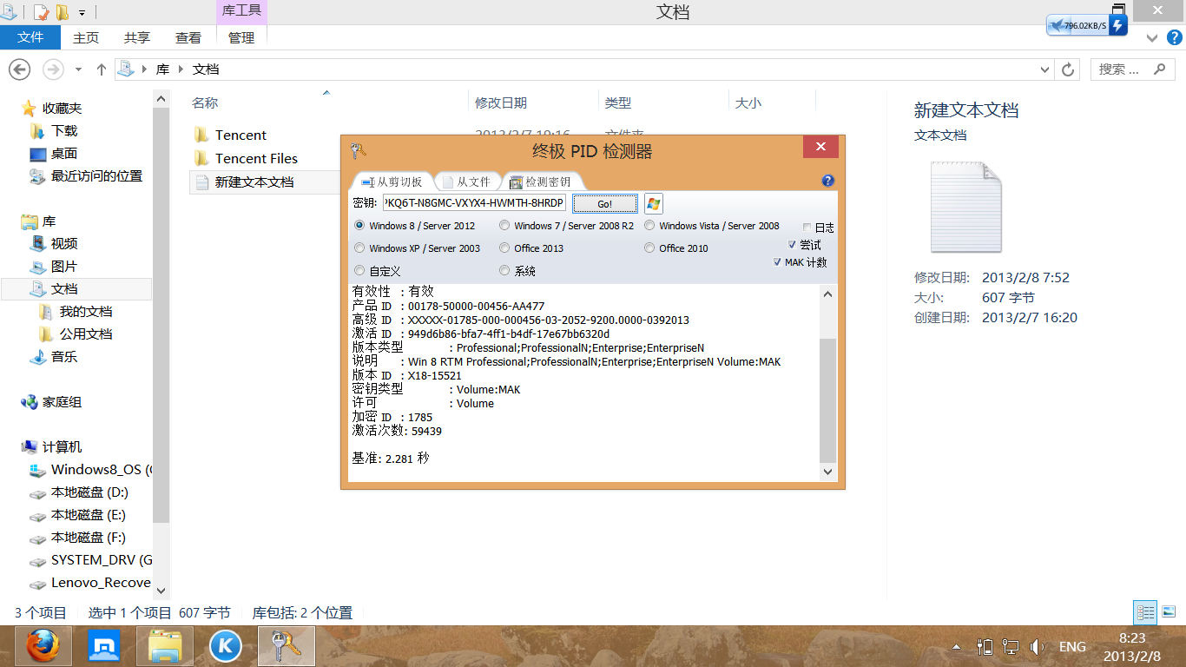Click the PID results scrollbar down arrow
This screenshot has width=1186, height=667.
827,472
